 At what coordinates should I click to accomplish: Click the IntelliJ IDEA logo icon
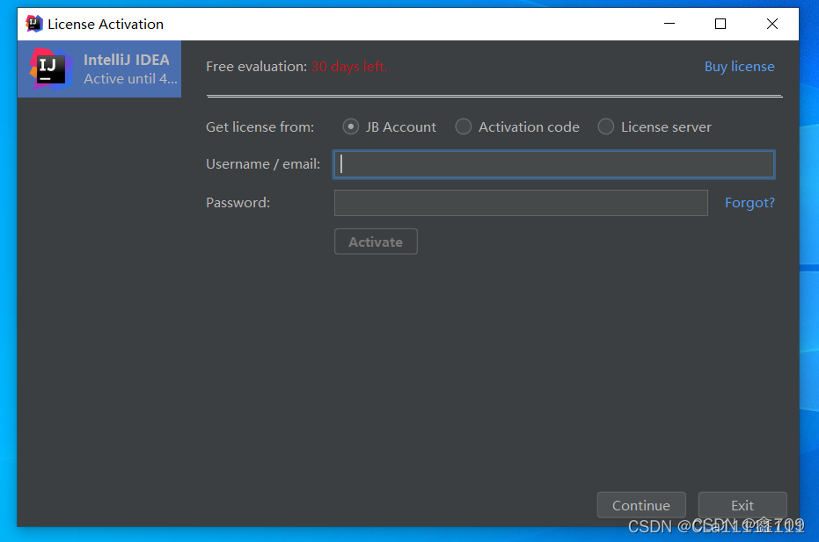click(51, 69)
